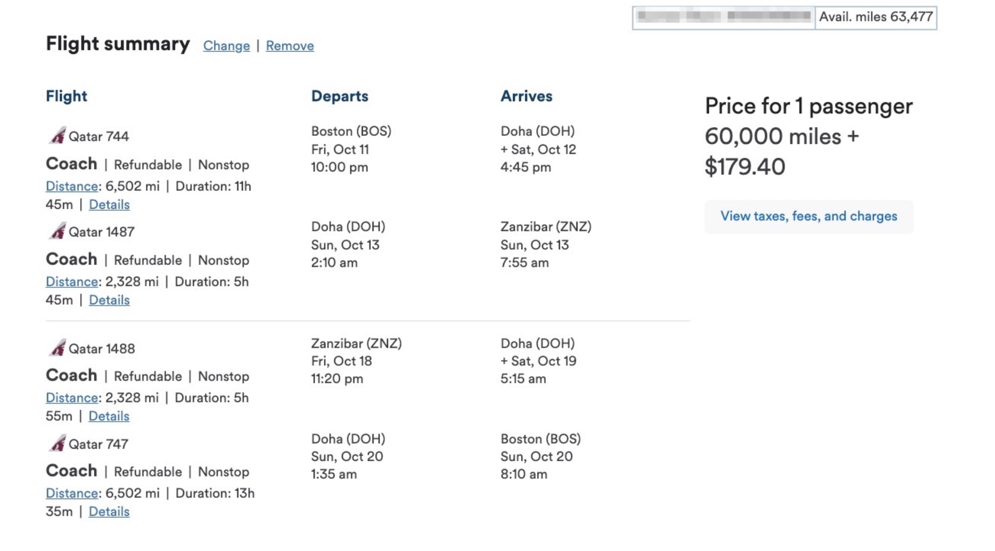
Task: Click the Qatar 1487 airline logo icon
Action: pyautogui.click(x=57, y=231)
